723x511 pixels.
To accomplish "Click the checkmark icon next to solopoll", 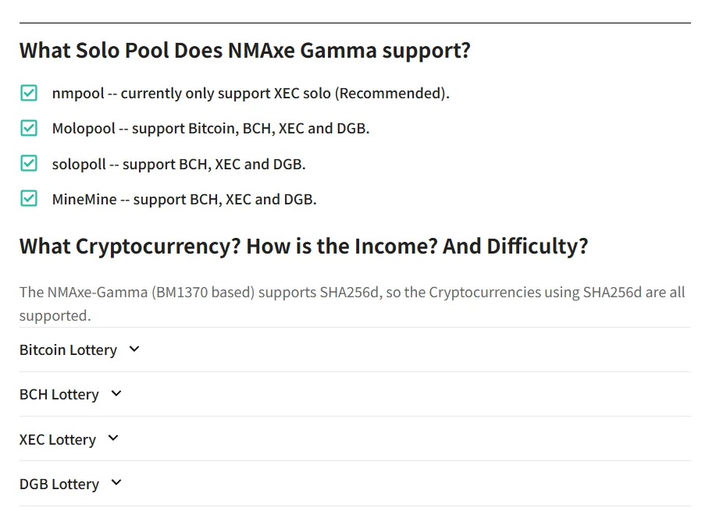I will (29, 164).
